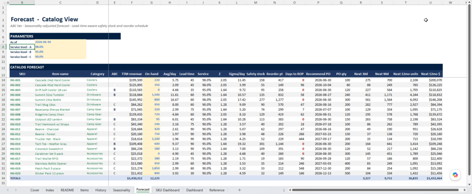The width and height of the screenshot is (472, 194).
Task: Click the 98.0% service level A value
Action: coord(60,47)
